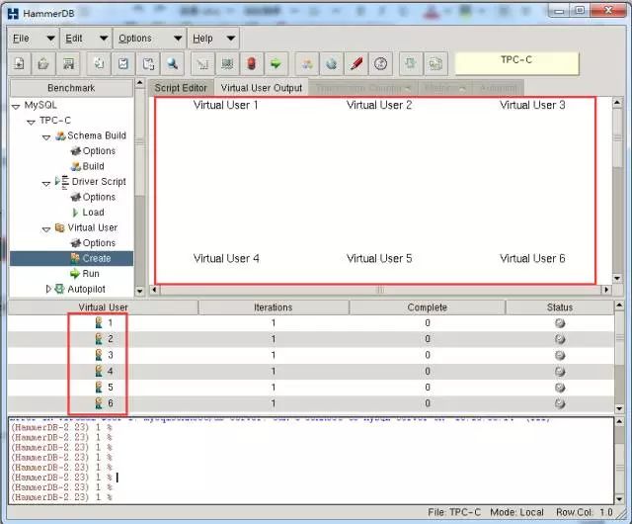
Task: Click the down arrow of console scrollbar
Action: tap(619, 499)
